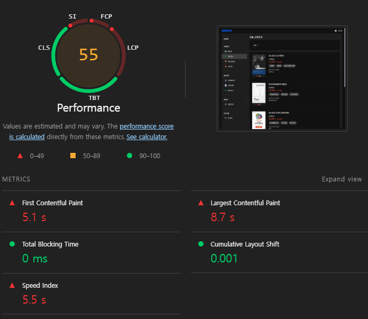Click the red triangle beside Largest Contentful Paint
This screenshot has height=319, width=368.
point(201,203)
